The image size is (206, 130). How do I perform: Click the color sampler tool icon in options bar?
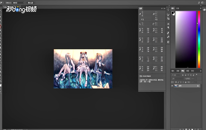[1, 3]
